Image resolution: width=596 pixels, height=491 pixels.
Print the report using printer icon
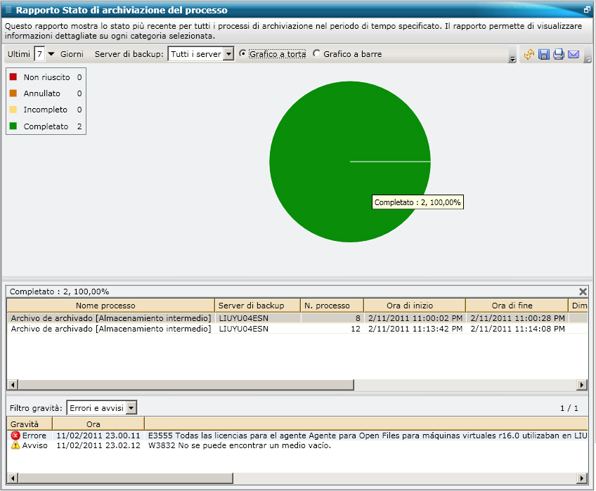(x=559, y=54)
